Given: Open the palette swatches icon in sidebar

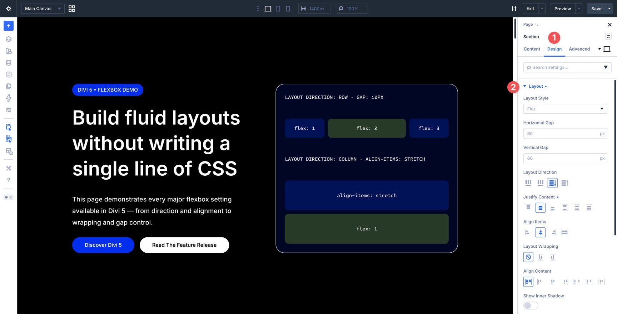Looking at the screenshot, I should (9, 51).
